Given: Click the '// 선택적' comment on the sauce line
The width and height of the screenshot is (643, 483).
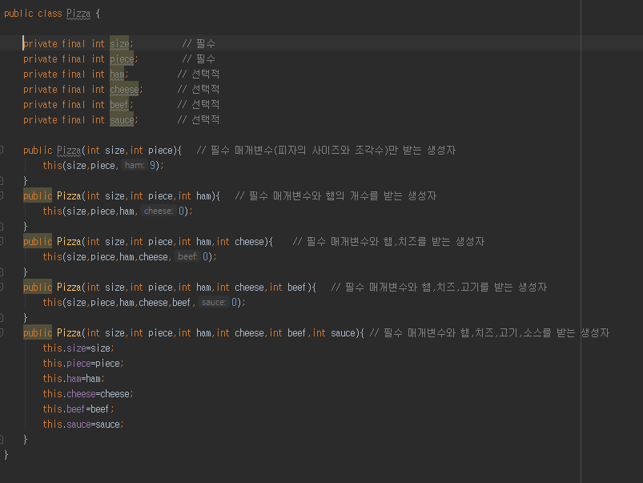Looking at the screenshot, I should click(199, 119).
